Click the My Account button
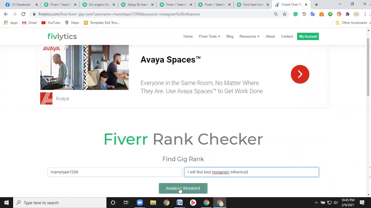 coord(308,36)
